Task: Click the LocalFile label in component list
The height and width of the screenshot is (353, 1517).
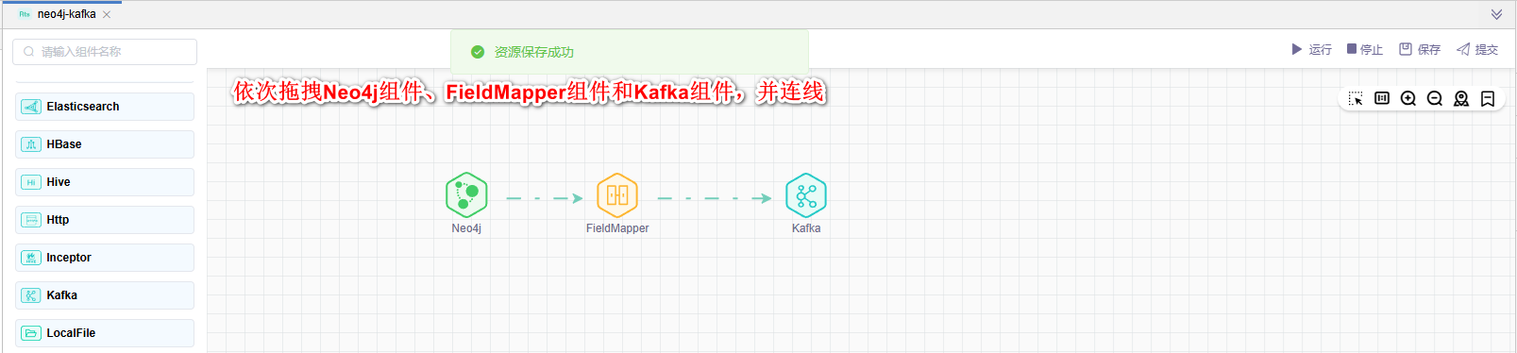Action: pyautogui.click(x=71, y=333)
